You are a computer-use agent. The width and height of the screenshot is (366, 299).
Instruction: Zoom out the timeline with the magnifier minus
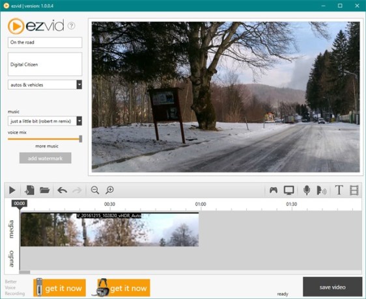coord(95,190)
